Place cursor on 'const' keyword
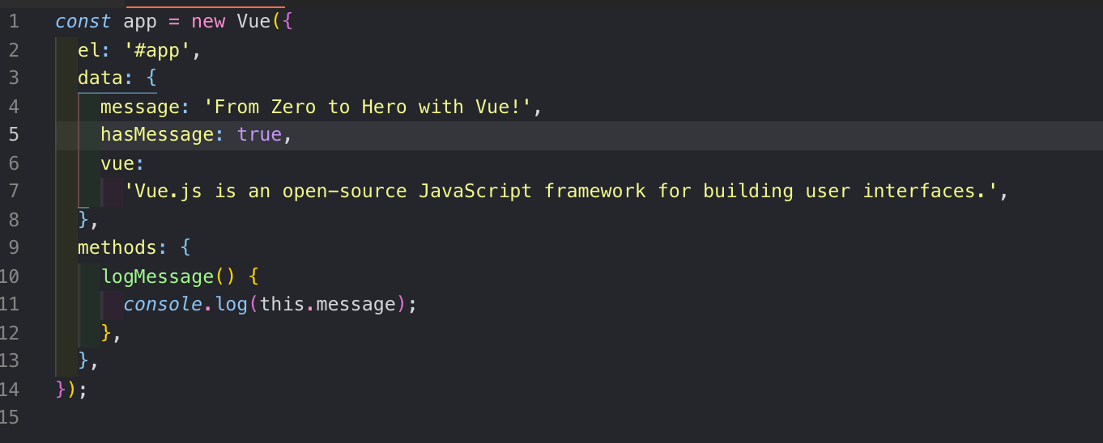Image resolution: width=1103 pixels, height=443 pixels. point(83,22)
